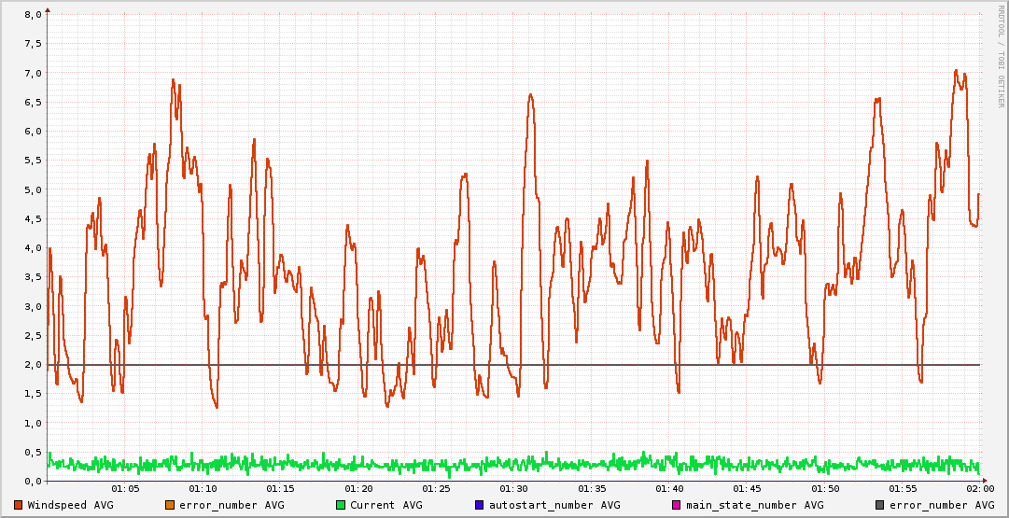Viewport: 1009px width, 518px height.
Task: Click the blue autostart_number legend swatch
Action: click(480, 505)
